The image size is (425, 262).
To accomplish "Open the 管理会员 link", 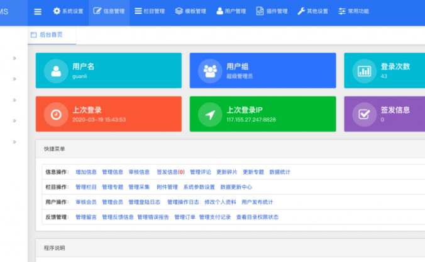I will (113, 202).
